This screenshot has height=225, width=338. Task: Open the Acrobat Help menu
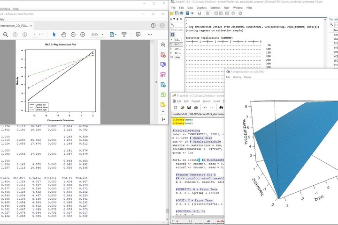2,20
